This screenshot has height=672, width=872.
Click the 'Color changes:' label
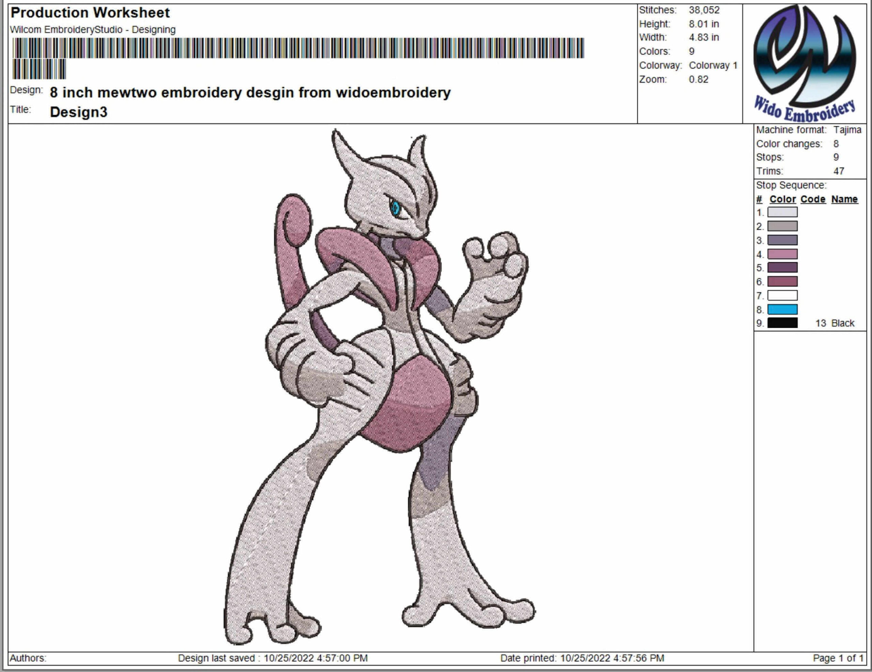(x=789, y=144)
